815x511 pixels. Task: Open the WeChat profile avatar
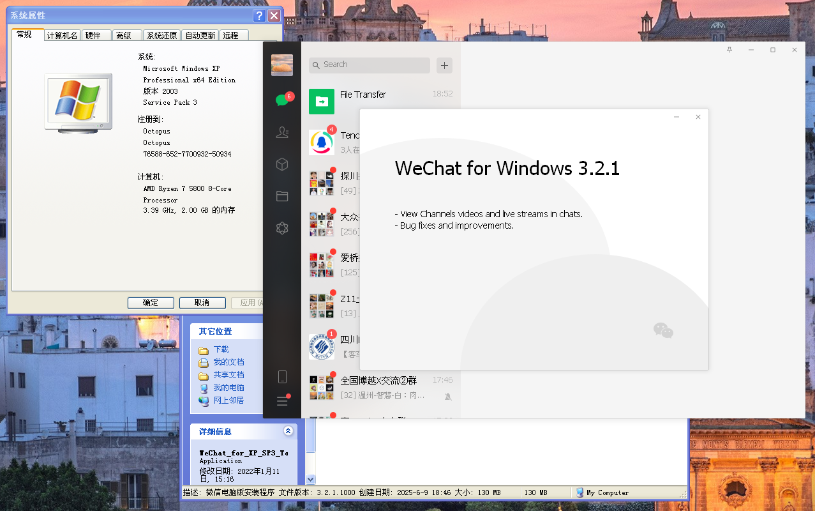tap(282, 65)
